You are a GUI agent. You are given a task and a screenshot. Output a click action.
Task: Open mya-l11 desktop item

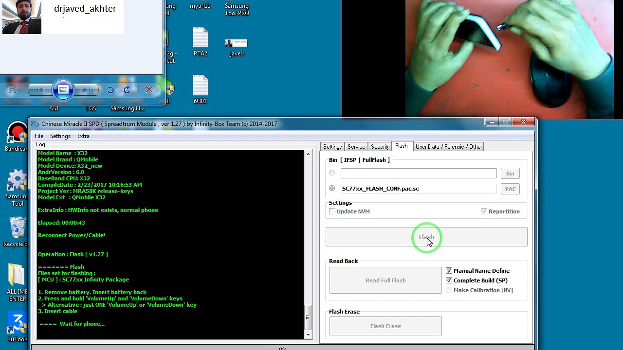200,6
